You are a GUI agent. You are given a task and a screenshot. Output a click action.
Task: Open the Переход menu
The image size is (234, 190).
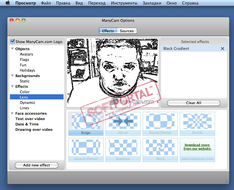tap(97, 3)
